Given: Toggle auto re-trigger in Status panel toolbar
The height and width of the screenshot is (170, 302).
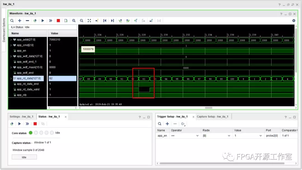Looking at the screenshot, I should coord(12,124).
